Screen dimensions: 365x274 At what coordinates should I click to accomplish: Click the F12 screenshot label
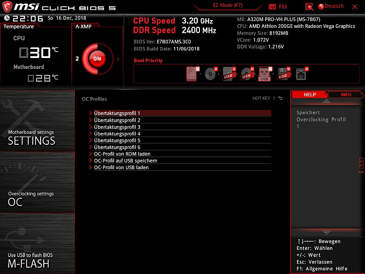click(283, 6)
